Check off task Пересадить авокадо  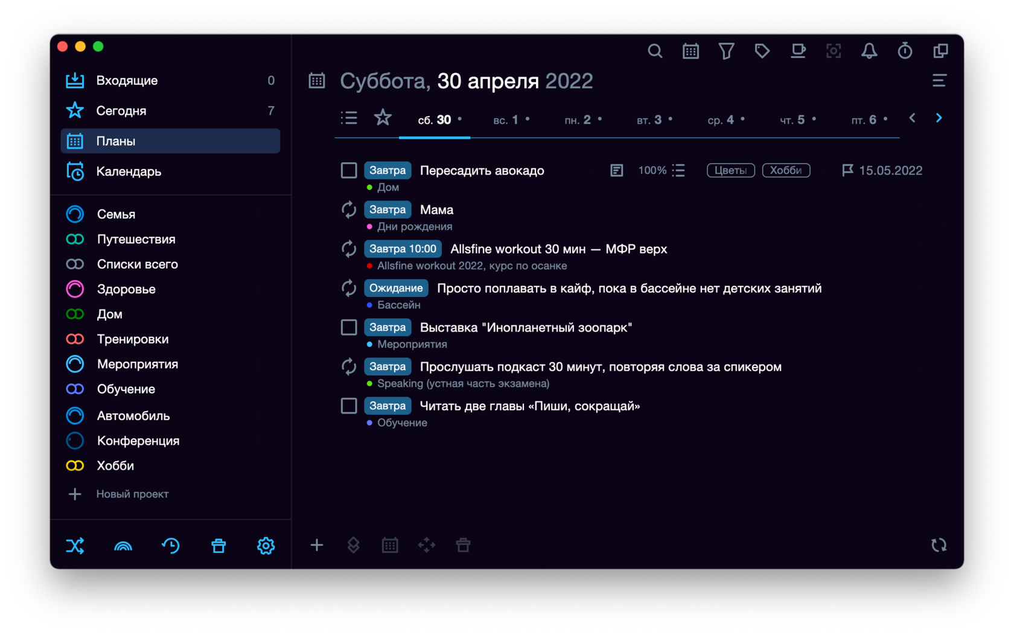(x=349, y=170)
